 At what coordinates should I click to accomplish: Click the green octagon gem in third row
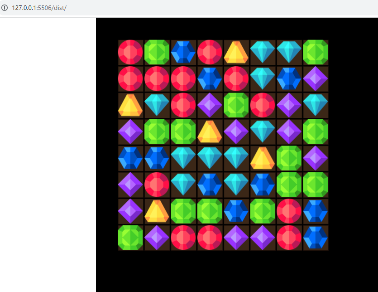click(x=236, y=105)
